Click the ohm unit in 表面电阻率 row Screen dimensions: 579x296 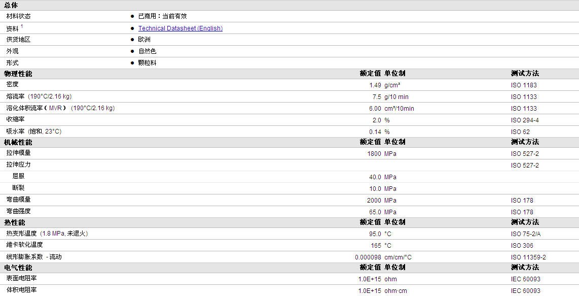[x=391, y=279]
